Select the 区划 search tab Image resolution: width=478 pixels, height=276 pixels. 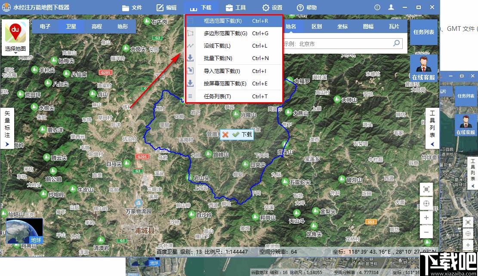tap(316, 27)
